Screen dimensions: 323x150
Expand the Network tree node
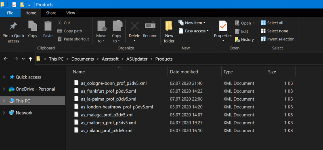coord(4,113)
